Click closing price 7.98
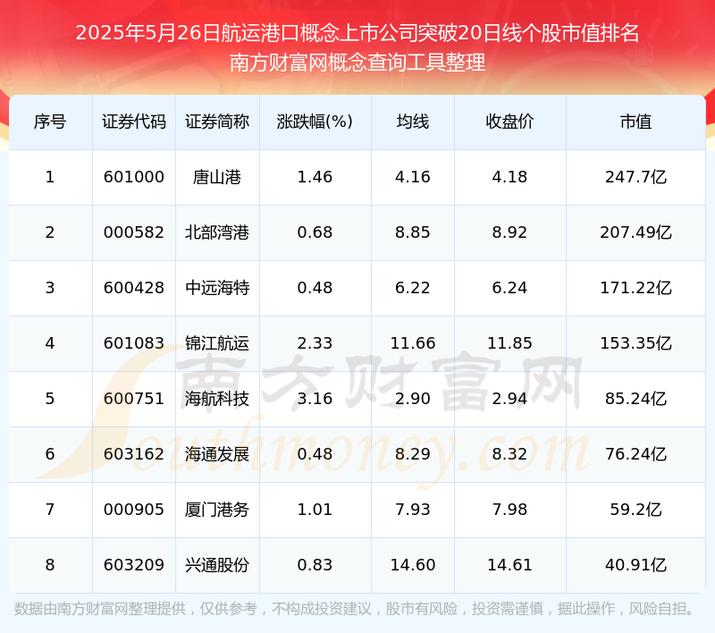Image resolution: width=715 pixels, height=633 pixels. (x=509, y=510)
